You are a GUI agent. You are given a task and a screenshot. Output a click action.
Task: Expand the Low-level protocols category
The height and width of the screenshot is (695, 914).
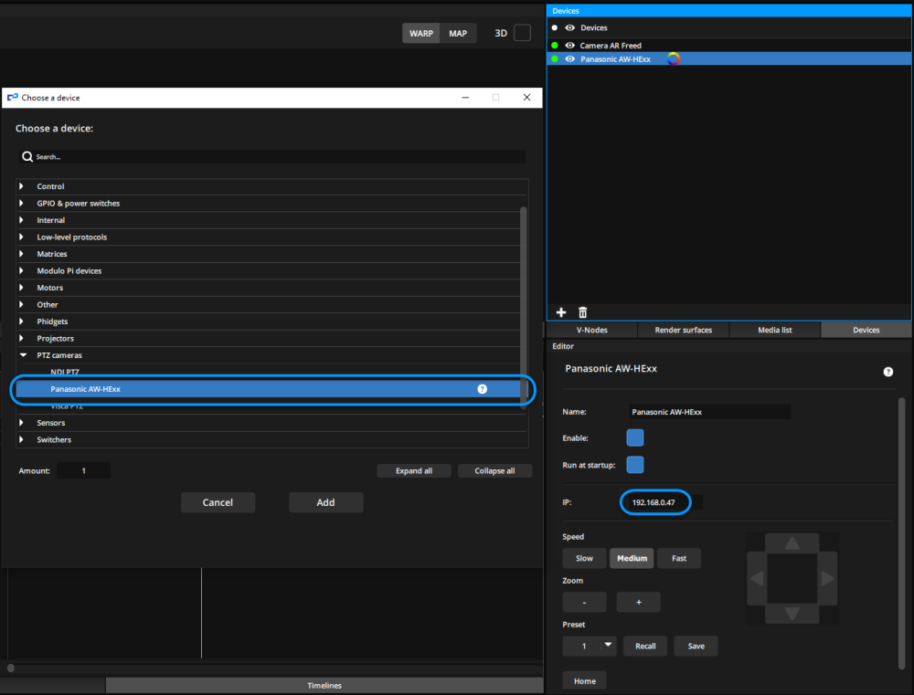(20, 237)
